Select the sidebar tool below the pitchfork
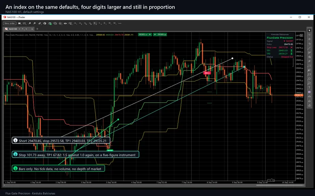This screenshot has width=315, height=196. point(309,65)
